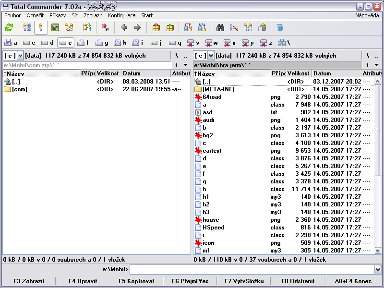Open the Nápověda menu
The width and height of the screenshot is (384, 288).
(x=367, y=15)
